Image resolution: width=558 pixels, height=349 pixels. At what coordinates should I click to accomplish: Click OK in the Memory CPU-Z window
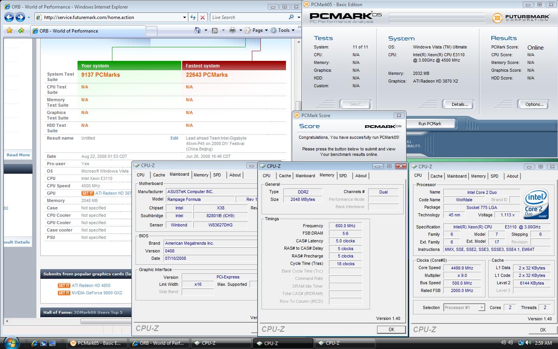[391, 329]
